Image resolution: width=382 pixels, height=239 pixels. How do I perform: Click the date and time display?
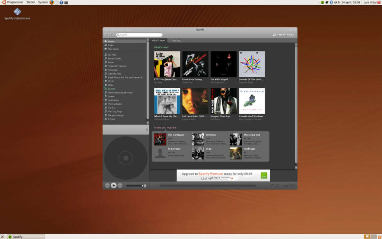(x=349, y=2)
